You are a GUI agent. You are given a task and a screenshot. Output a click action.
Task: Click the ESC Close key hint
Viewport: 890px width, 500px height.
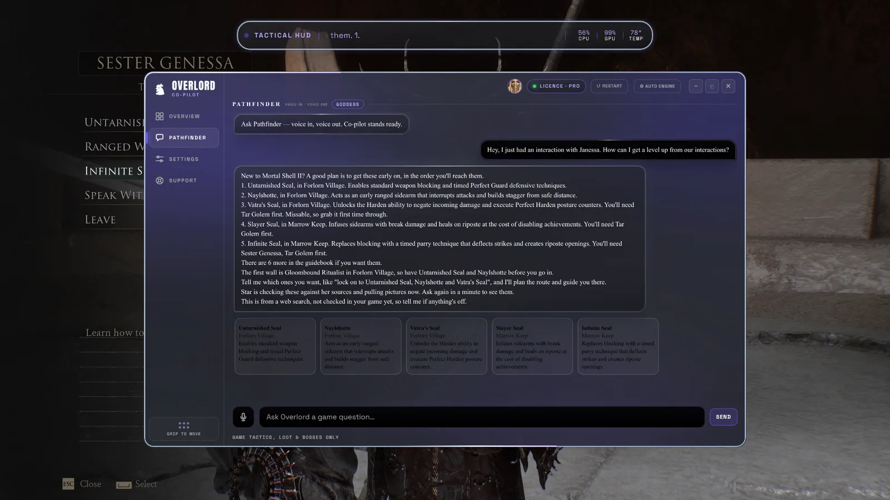pyautogui.click(x=82, y=484)
